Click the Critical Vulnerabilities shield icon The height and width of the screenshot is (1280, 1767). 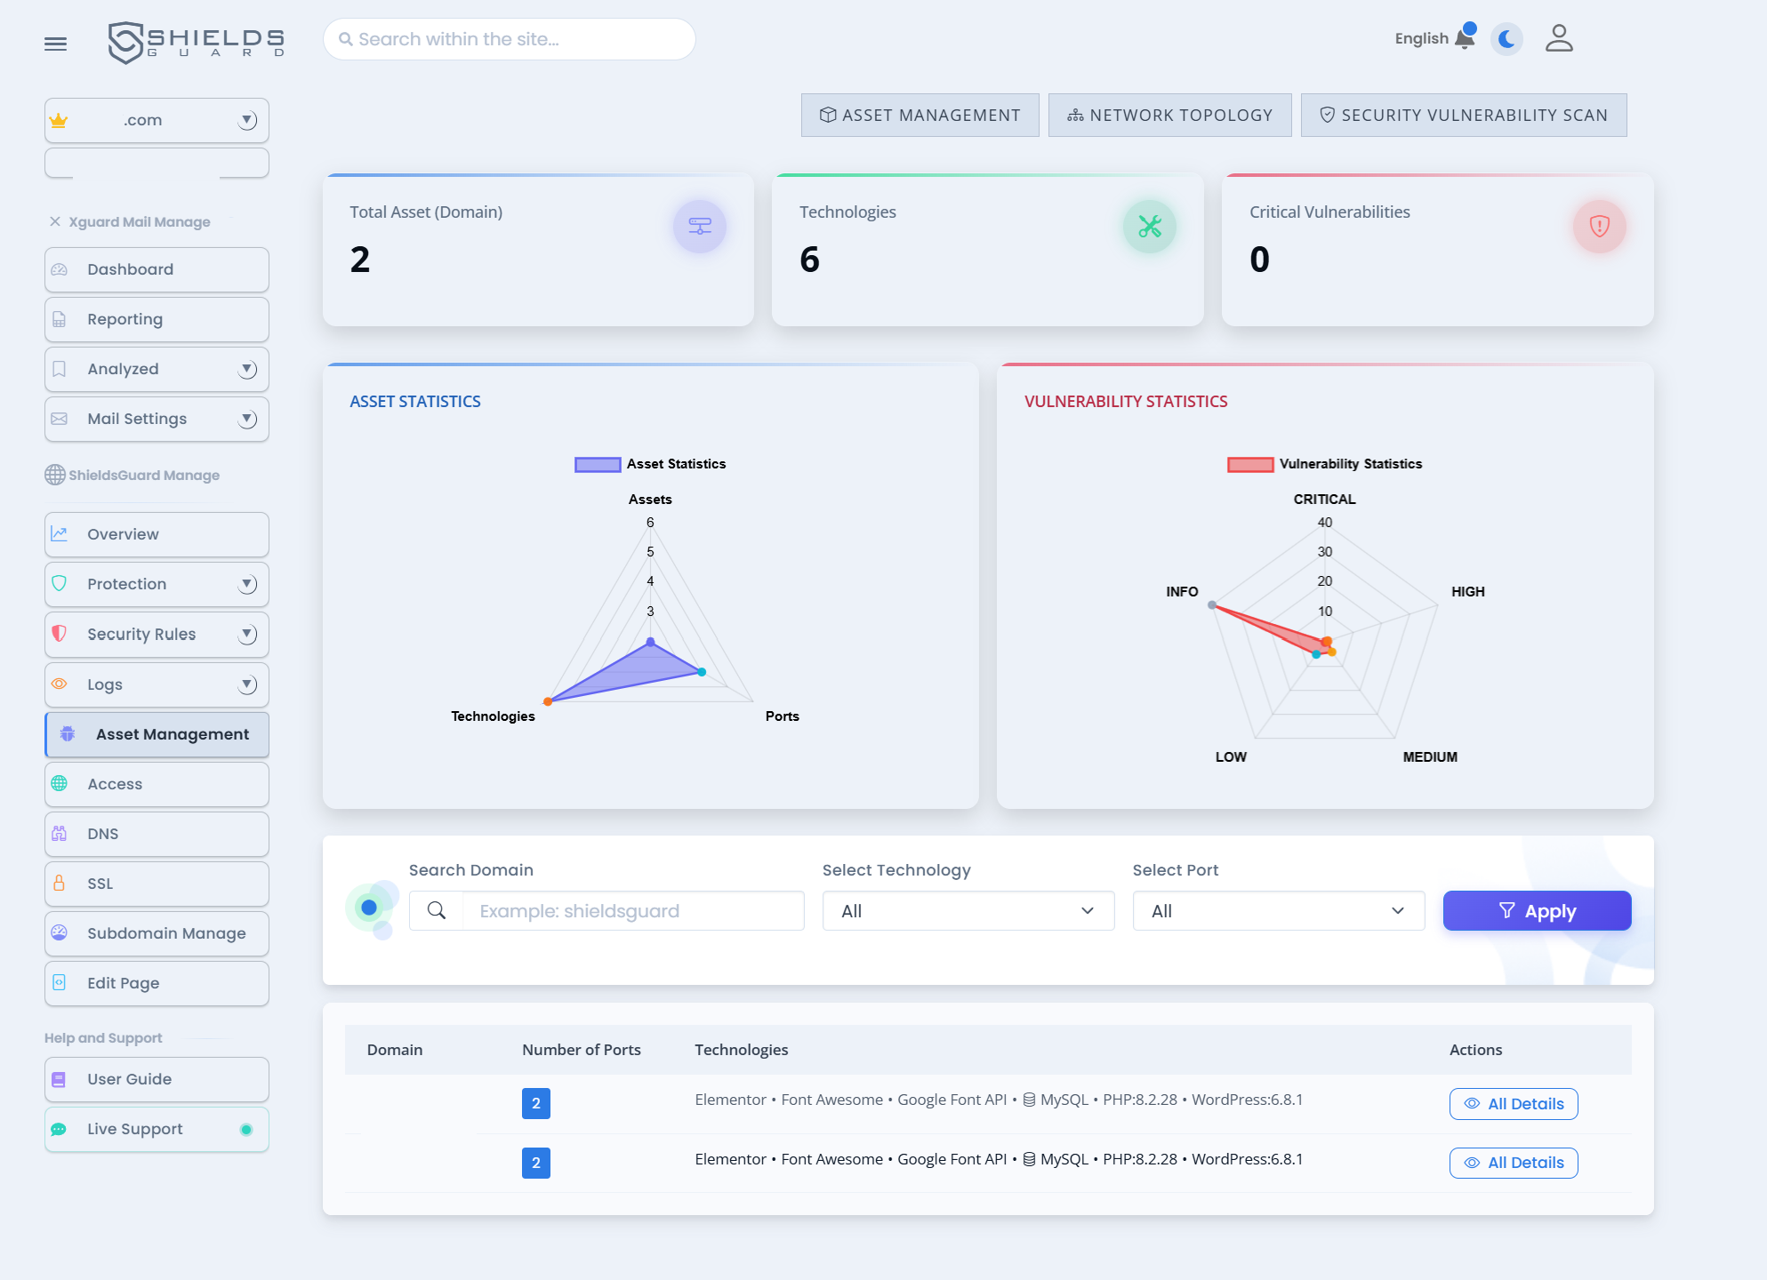[1599, 226]
